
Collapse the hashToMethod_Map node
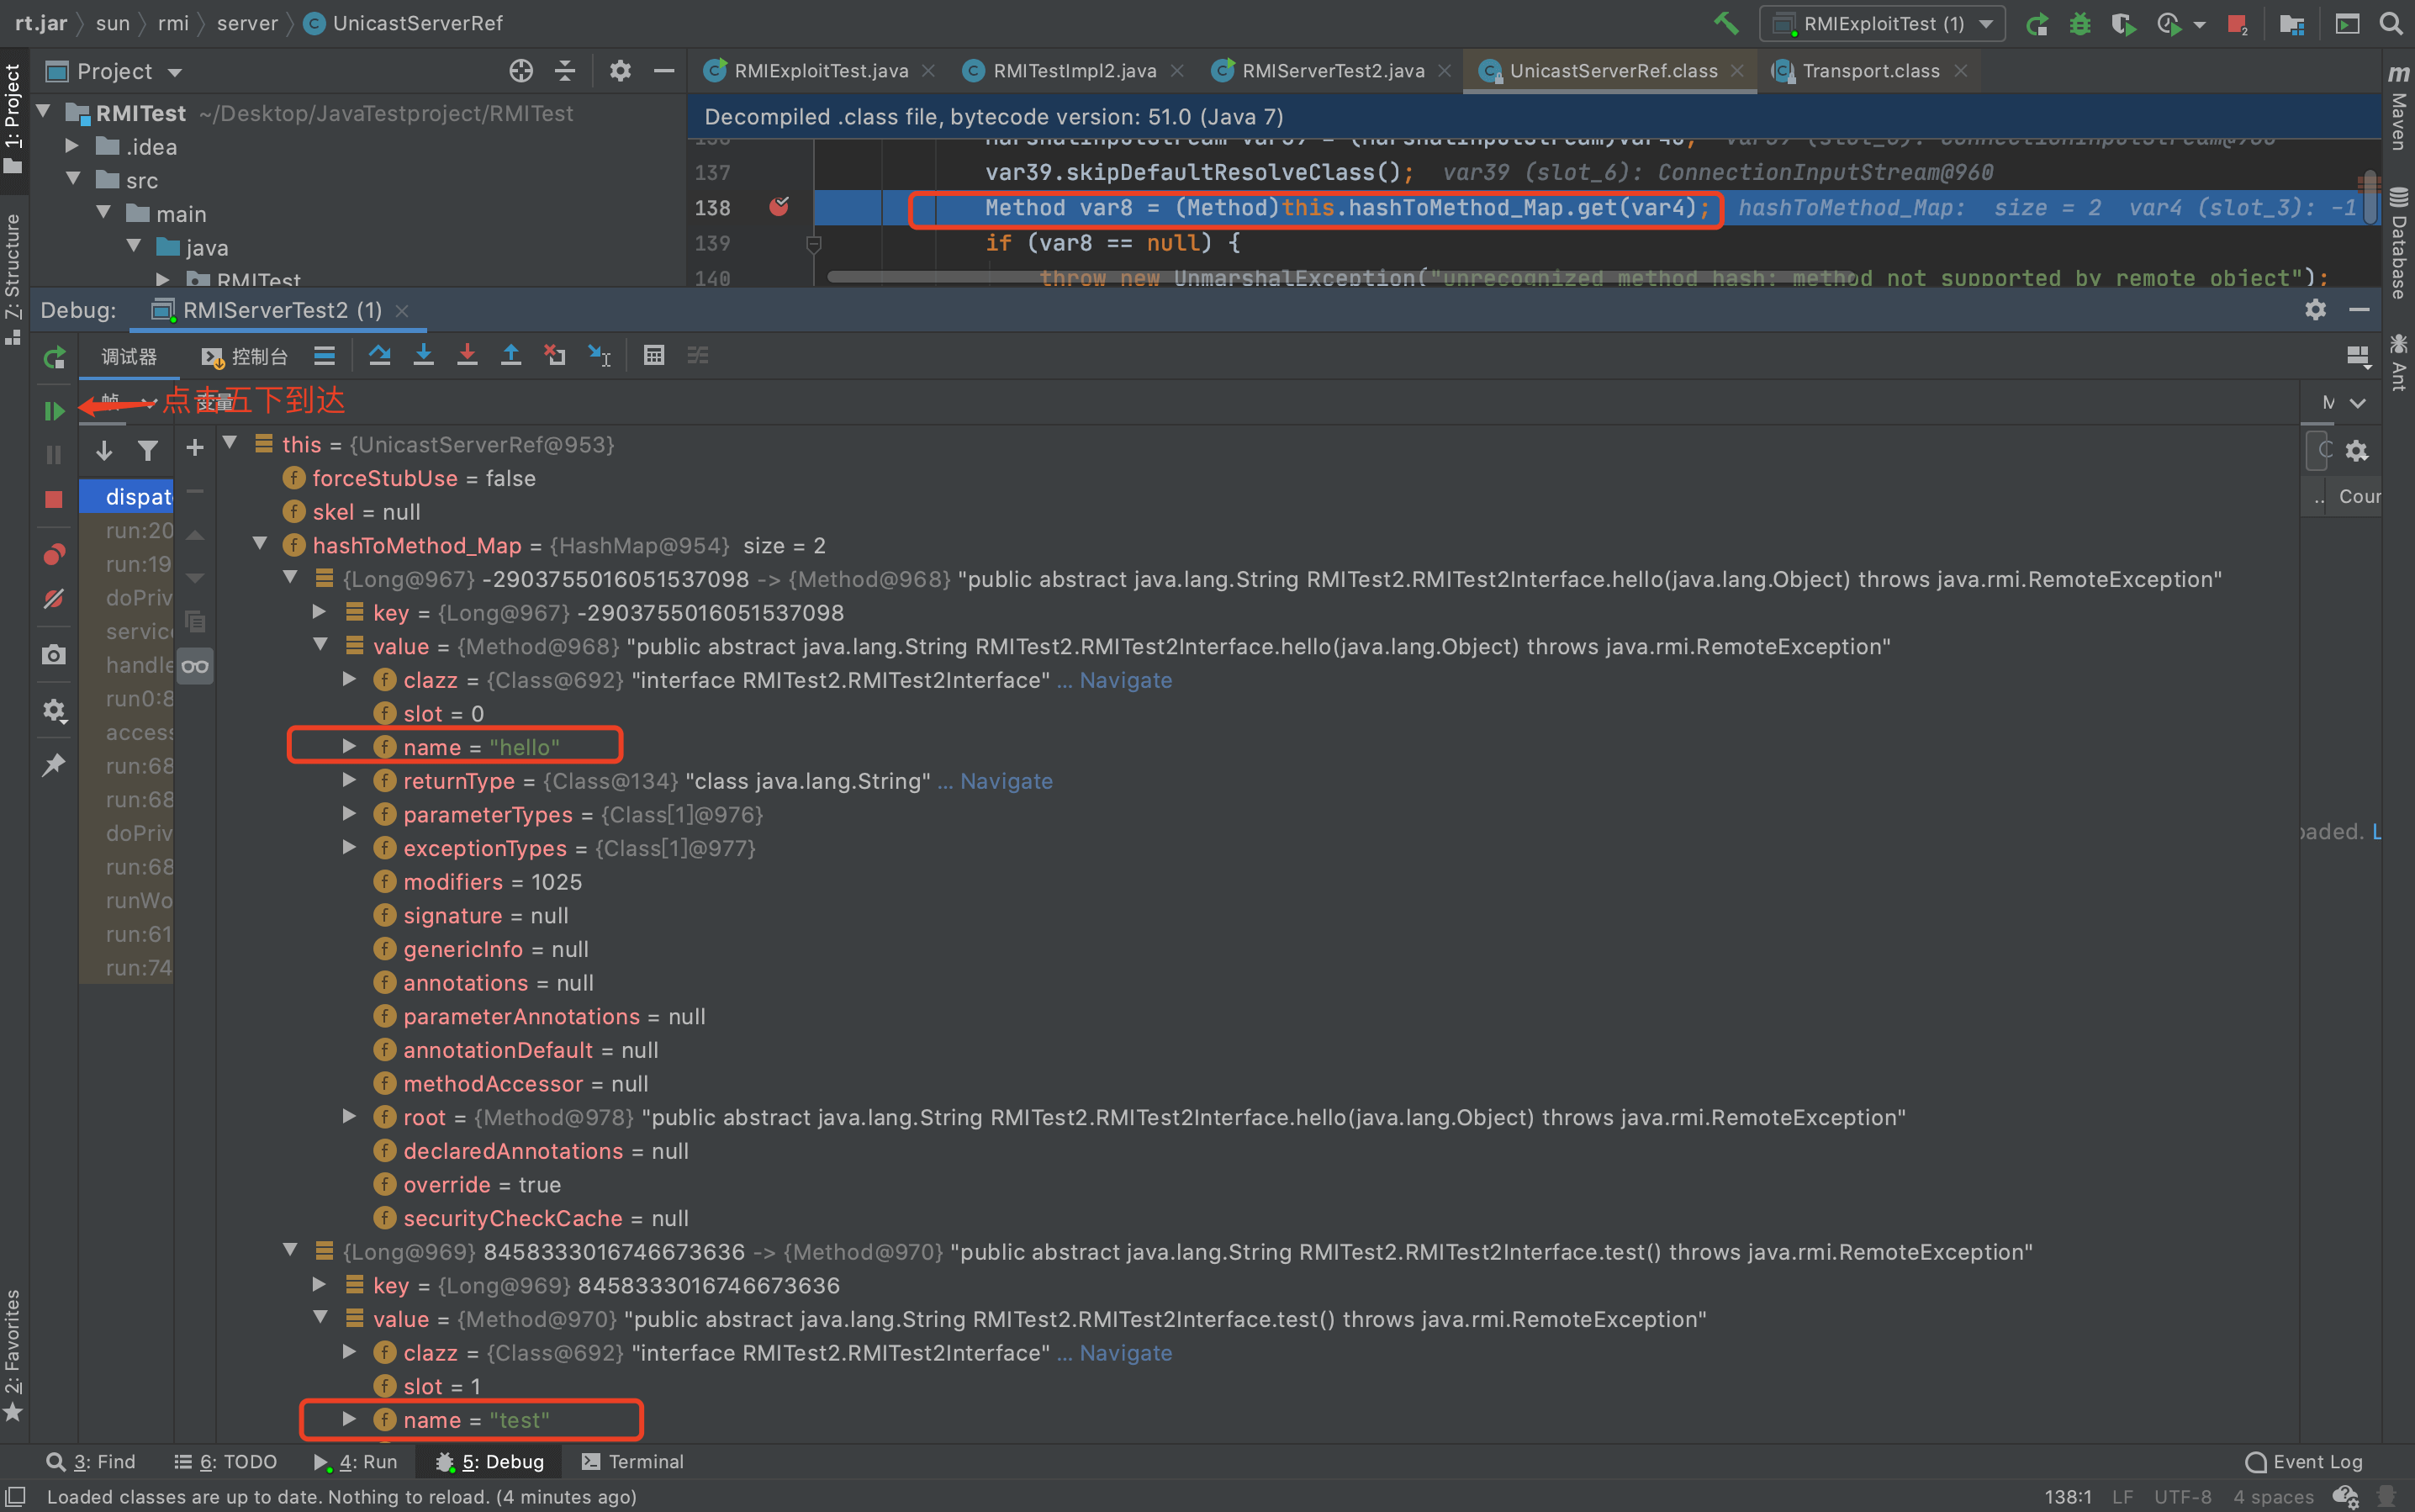260,543
